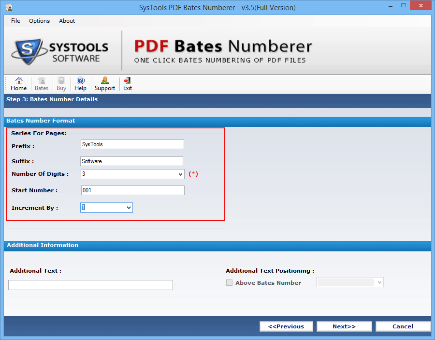Open the Buy toolbar icon
Viewport: 435px width, 340px height.
61,84
